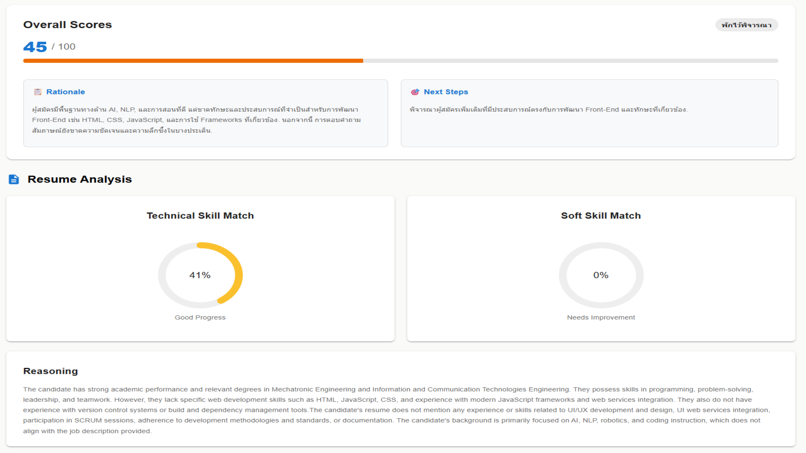The image size is (806, 453).
Task: Click the 41% value in the chart
Action: click(200, 275)
